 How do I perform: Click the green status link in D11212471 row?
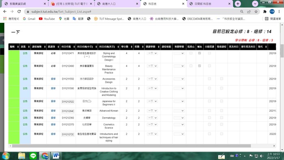pyautogui.click(x=25, y=53)
